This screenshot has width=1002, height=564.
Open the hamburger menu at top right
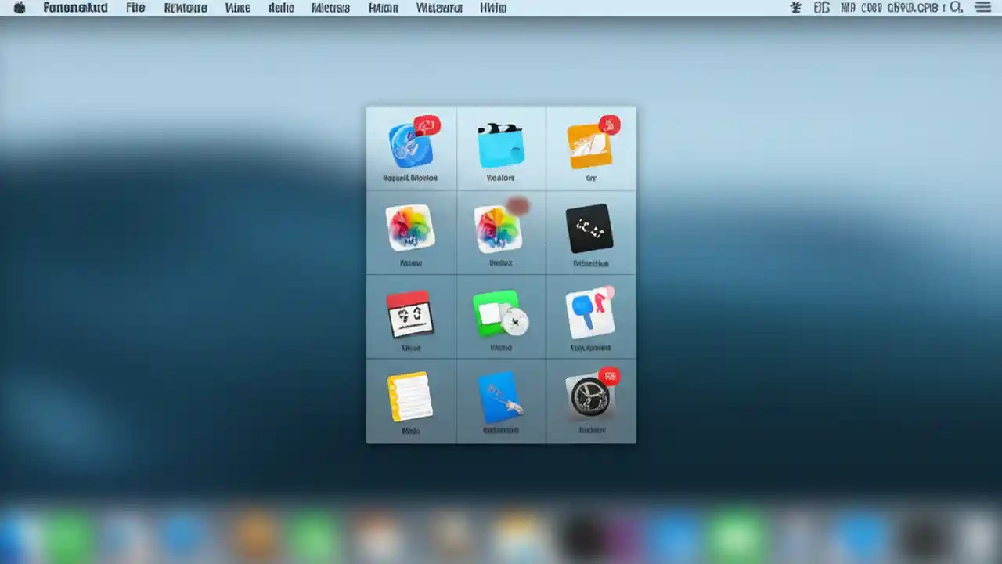pyautogui.click(x=983, y=8)
